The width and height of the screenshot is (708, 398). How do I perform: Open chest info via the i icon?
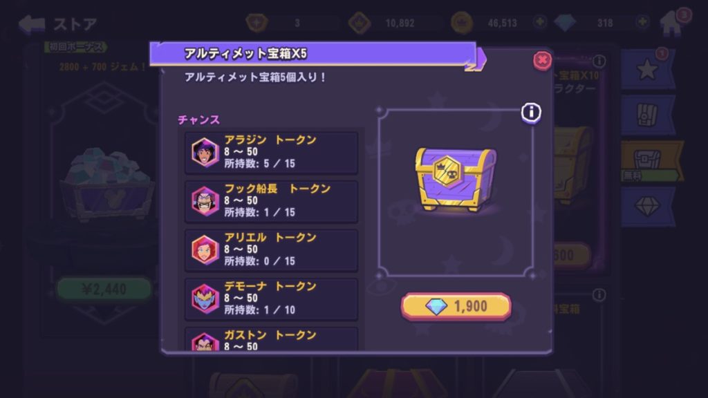[531, 112]
